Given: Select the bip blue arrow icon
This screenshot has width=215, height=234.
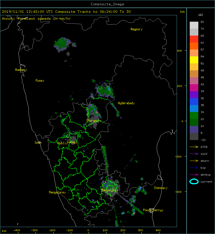Looking at the screenshot, I should (x=194, y=168).
